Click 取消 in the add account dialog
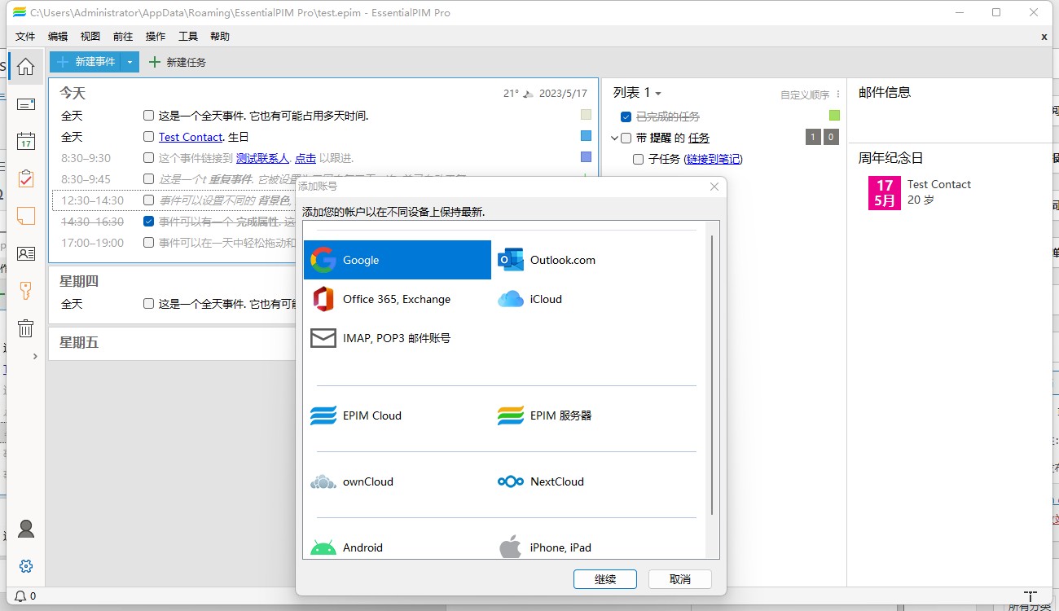 click(680, 579)
